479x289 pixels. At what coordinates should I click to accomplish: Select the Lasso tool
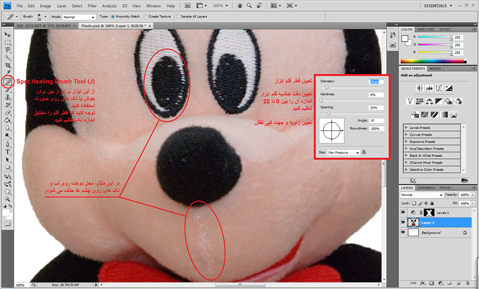tap(7, 50)
